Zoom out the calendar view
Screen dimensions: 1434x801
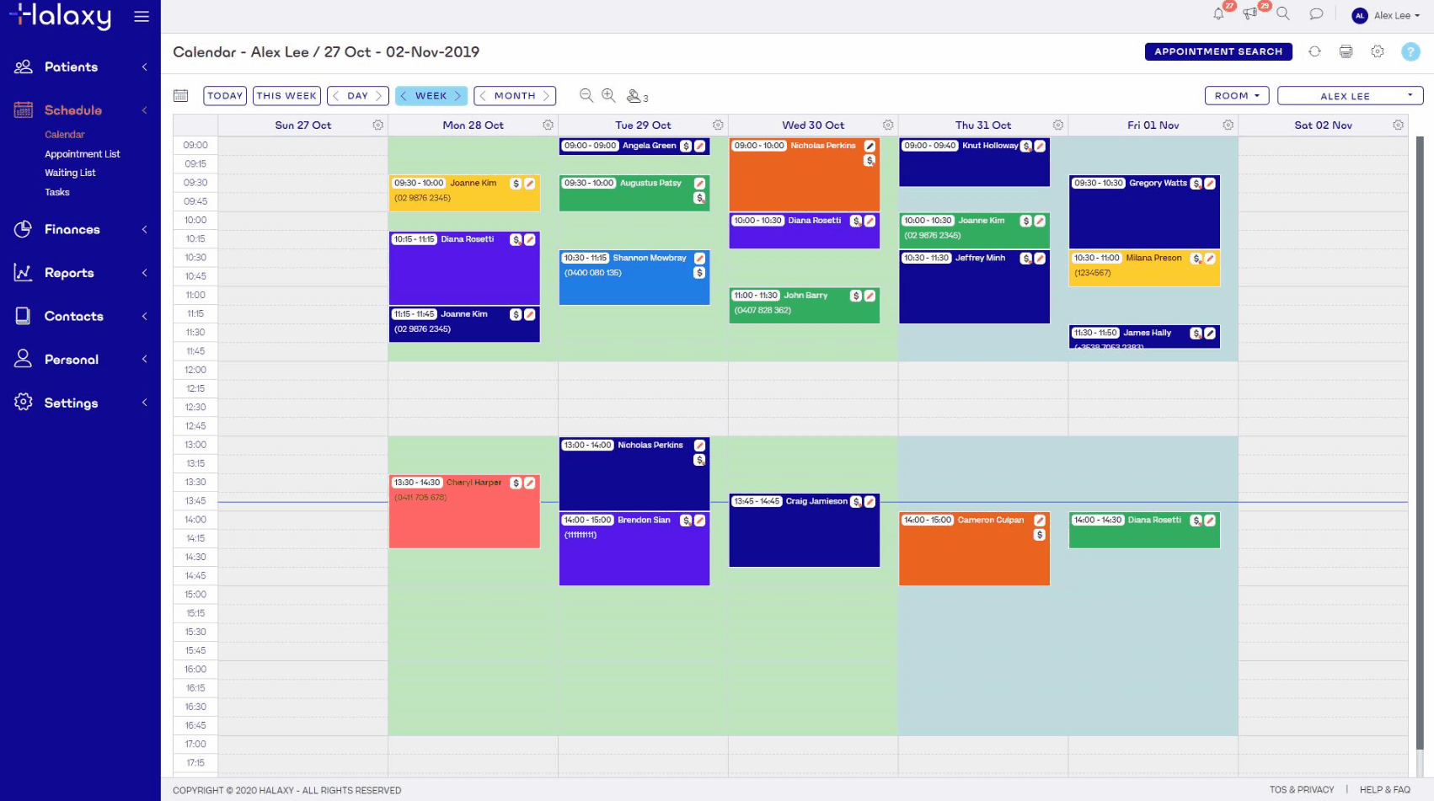point(586,96)
